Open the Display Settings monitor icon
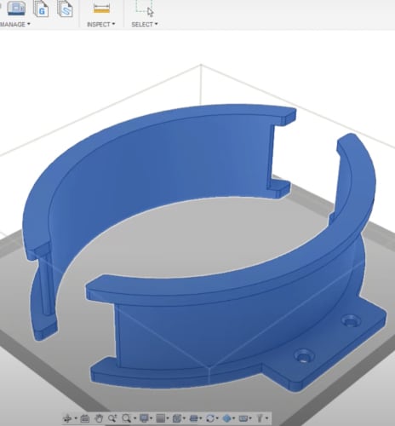This screenshot has height=426, width=395. [144, 418]
